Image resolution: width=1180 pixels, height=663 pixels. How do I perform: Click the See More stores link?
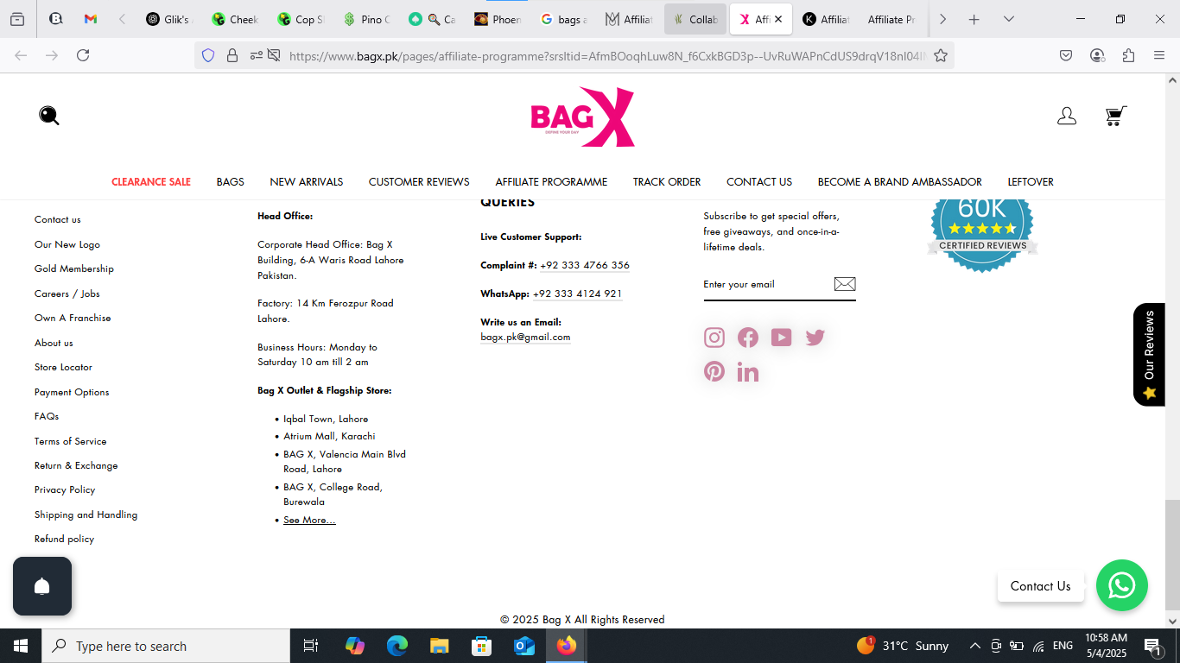(309, 520)
